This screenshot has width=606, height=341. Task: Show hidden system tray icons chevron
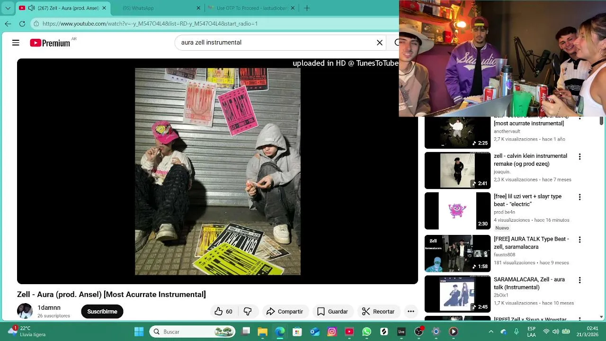point(491,332)
